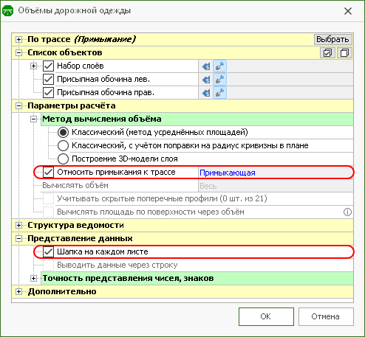Click the Выбрать button
Viewport: 365px width, 337px height.
pos(332,39)
